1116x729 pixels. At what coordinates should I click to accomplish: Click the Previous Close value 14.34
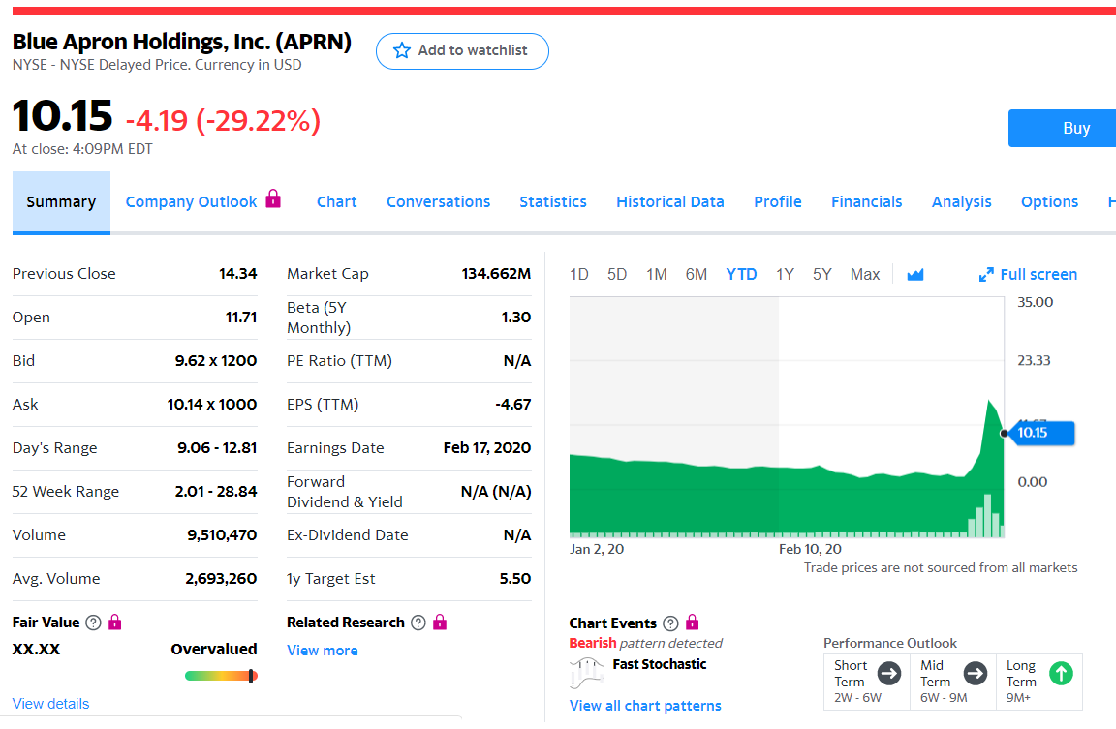(237, 274)
